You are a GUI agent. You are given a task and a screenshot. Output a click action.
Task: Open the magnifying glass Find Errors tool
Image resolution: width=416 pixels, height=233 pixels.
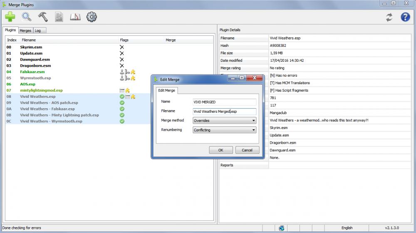pos(27,17)
